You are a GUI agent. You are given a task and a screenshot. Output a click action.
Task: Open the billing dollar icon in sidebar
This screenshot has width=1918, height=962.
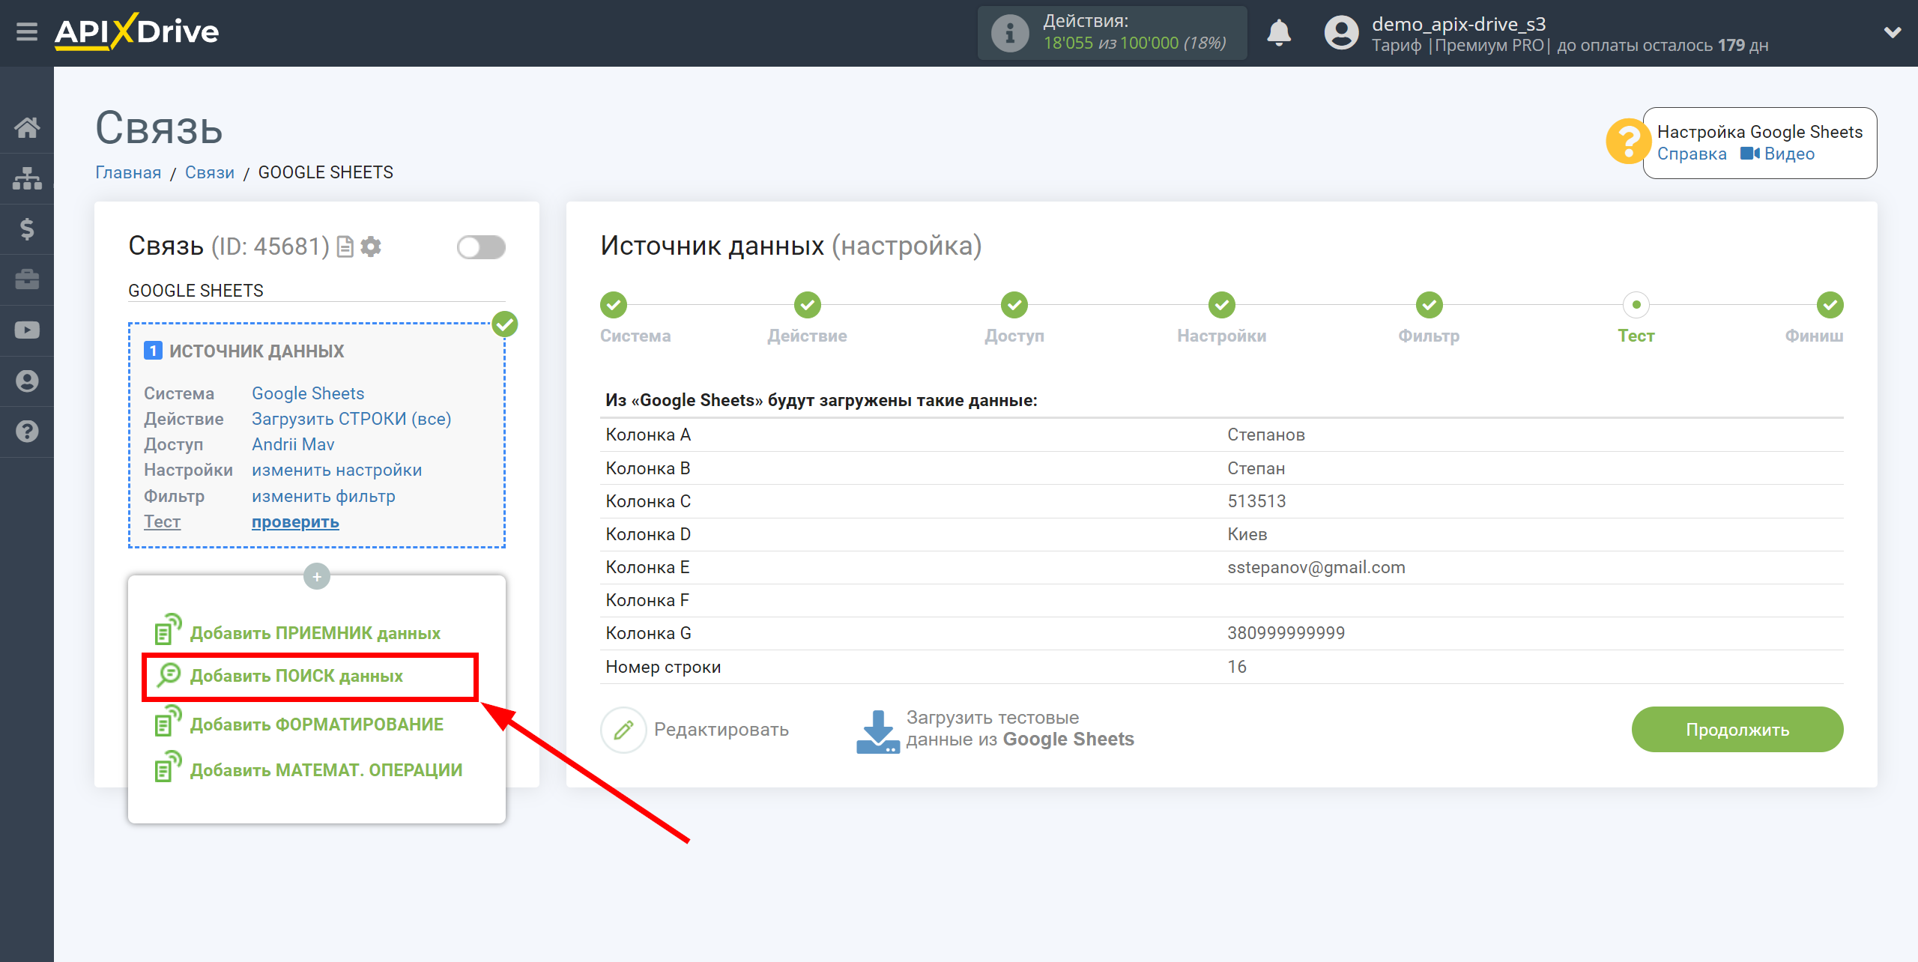point(27,229)
